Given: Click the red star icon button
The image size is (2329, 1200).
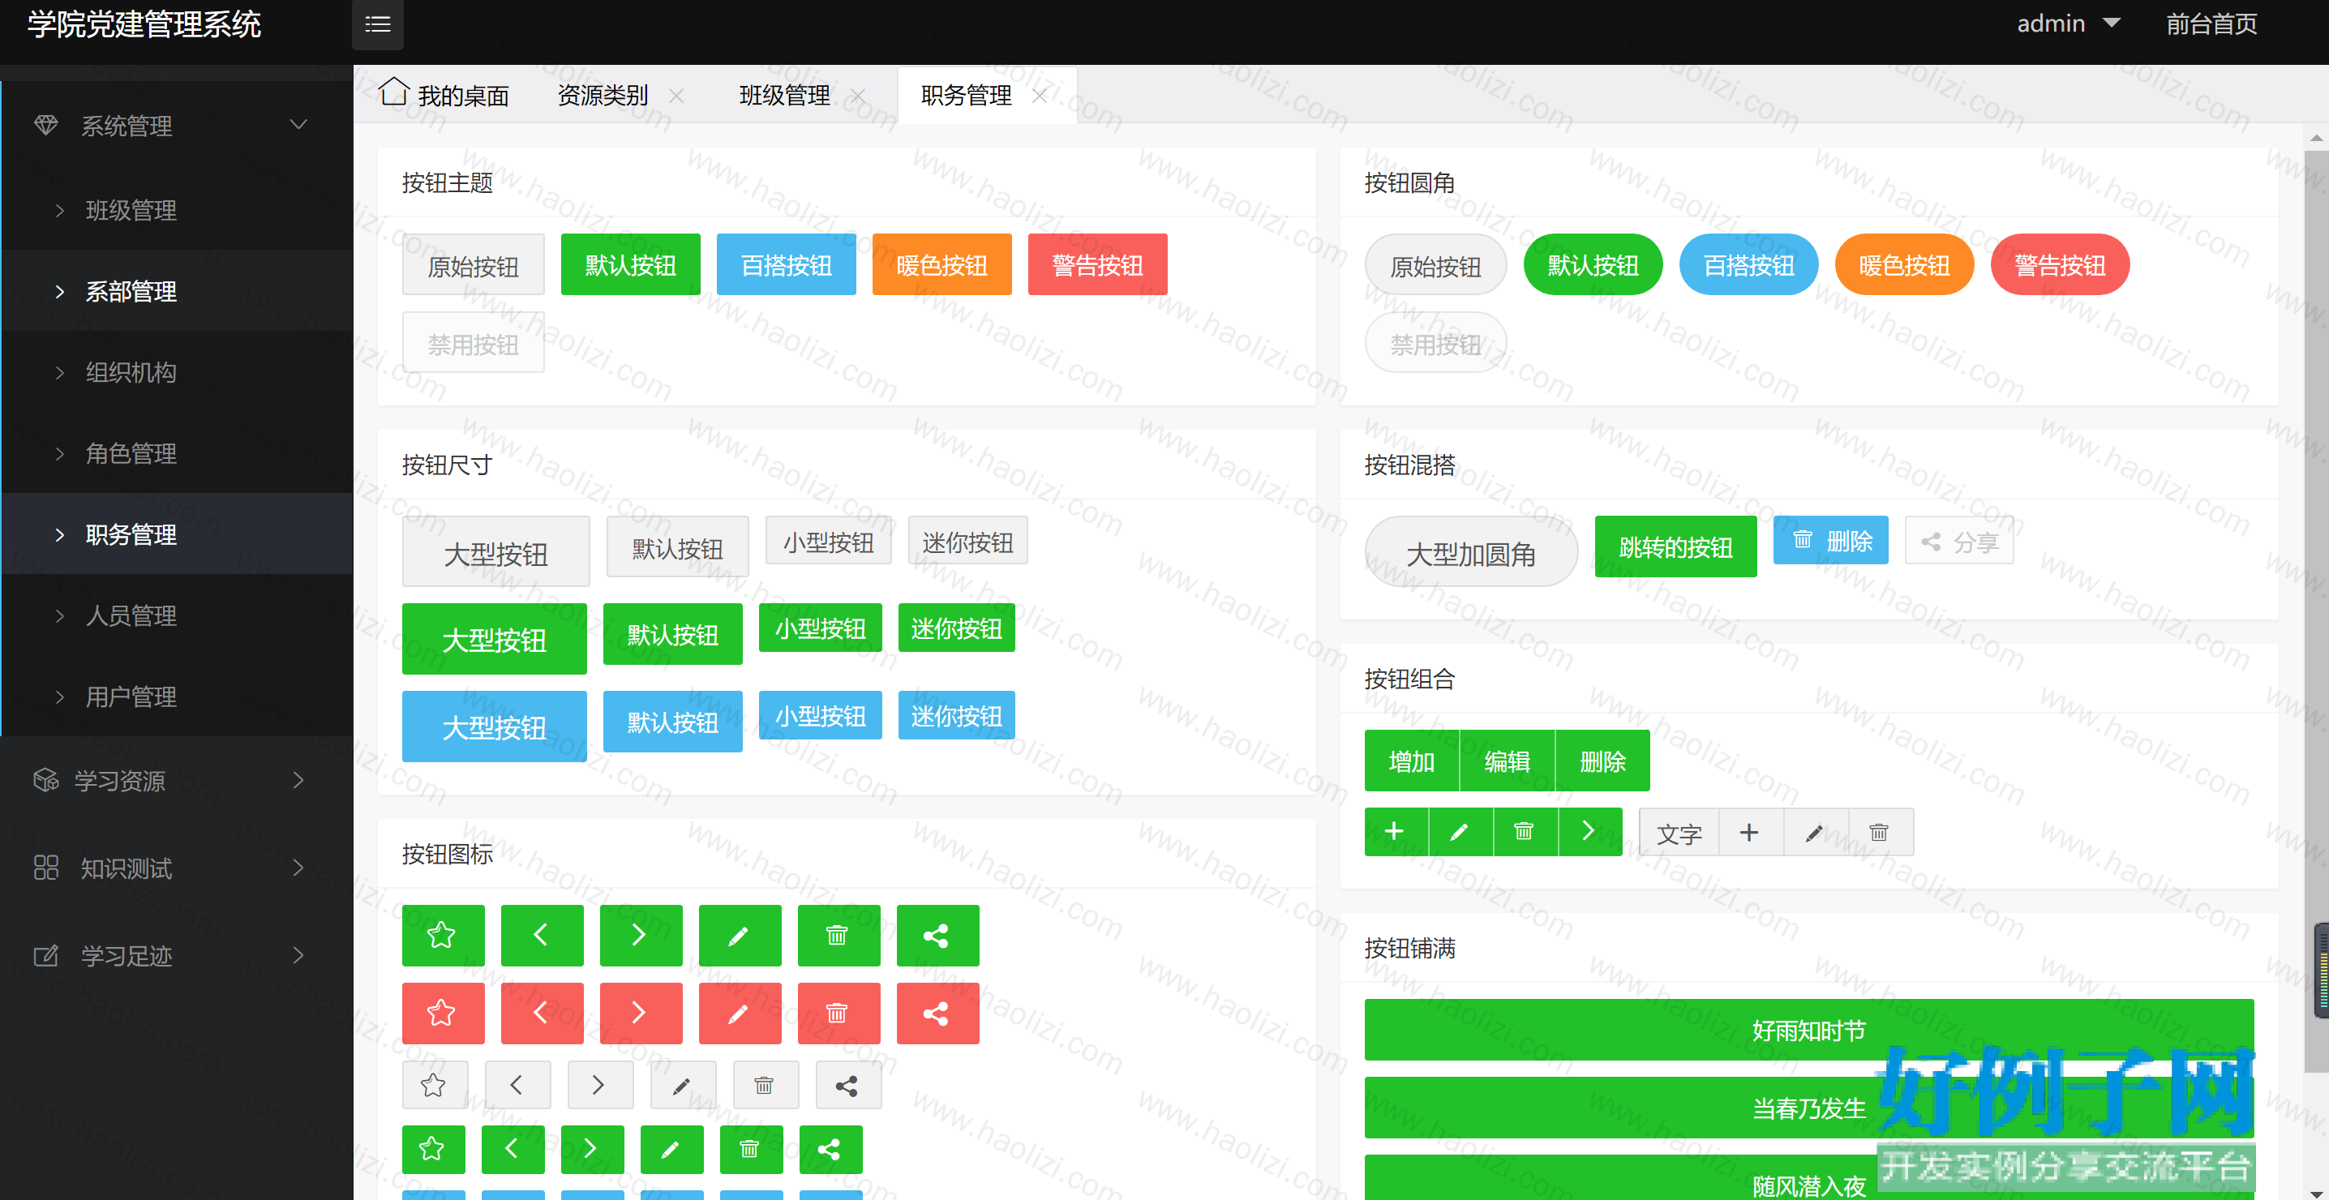Looking at the screenshot, I should click(442, 1013).
